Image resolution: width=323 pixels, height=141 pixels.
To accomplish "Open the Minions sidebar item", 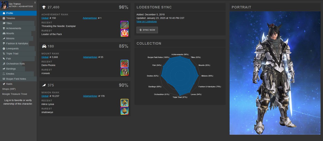I will click(18, 38).
